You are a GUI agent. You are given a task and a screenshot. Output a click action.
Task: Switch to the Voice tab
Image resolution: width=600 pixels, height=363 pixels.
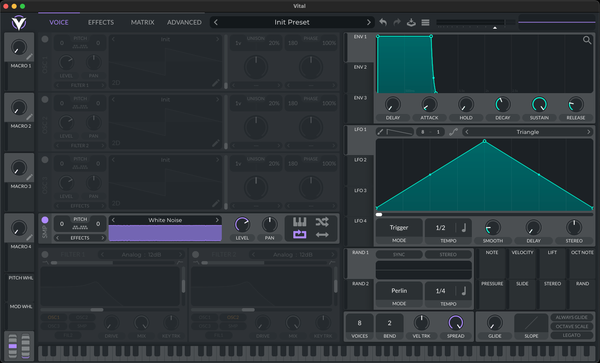coord(59,22)
